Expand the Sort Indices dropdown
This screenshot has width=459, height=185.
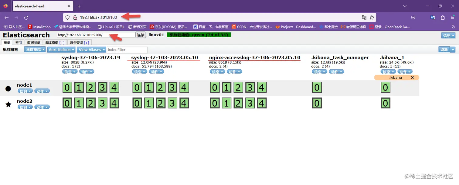click(62, 50)
